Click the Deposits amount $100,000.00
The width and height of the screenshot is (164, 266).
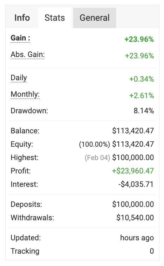133,204
